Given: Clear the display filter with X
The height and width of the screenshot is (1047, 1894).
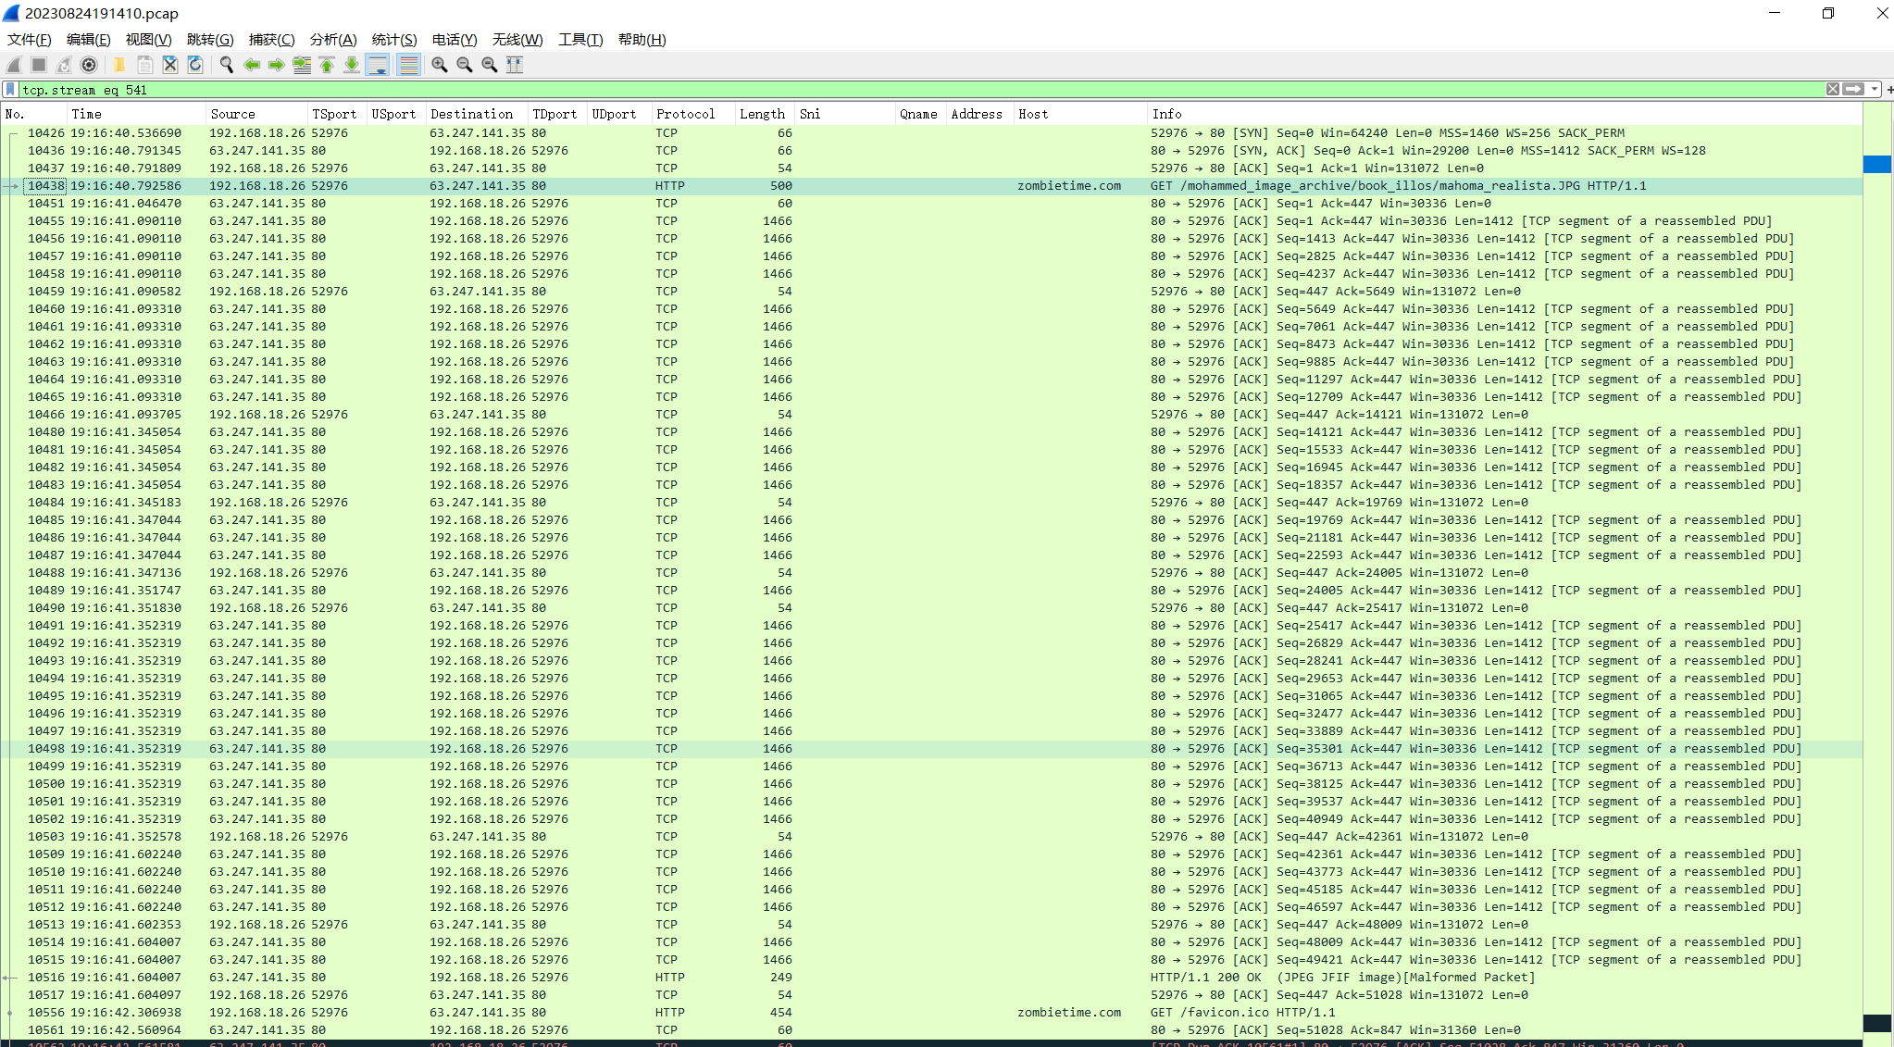Looking at the screenshot, I should tap(1832, 90).
